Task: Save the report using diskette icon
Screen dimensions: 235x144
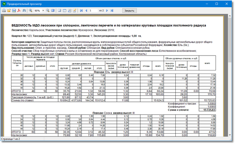Action: [x=14, y=11]
